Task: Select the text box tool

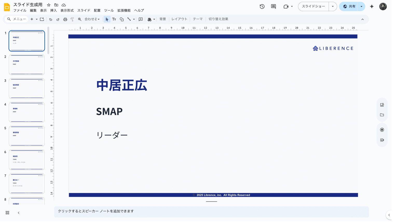Action: coord(114,19)
